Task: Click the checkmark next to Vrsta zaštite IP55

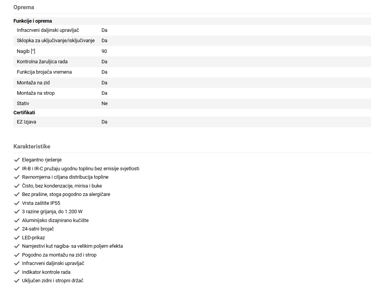Action: click(x=16, y=203)
